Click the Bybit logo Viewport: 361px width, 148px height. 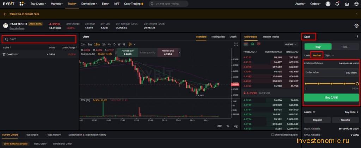(x=9, y=4)
